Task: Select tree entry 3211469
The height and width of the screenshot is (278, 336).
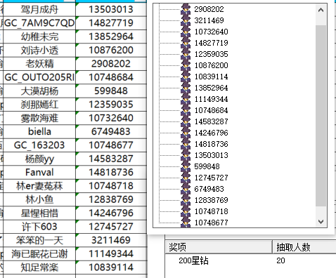Action: pyautogui.click(x=209, y=20)
